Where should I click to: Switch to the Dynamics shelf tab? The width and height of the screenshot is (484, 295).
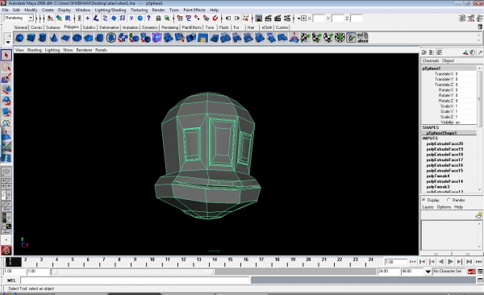point(150,27)
